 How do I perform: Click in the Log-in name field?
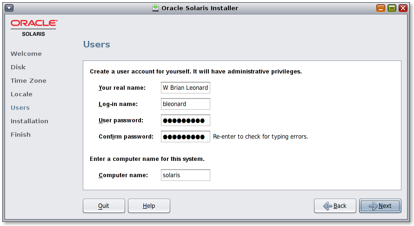click(x=185, y=104)
